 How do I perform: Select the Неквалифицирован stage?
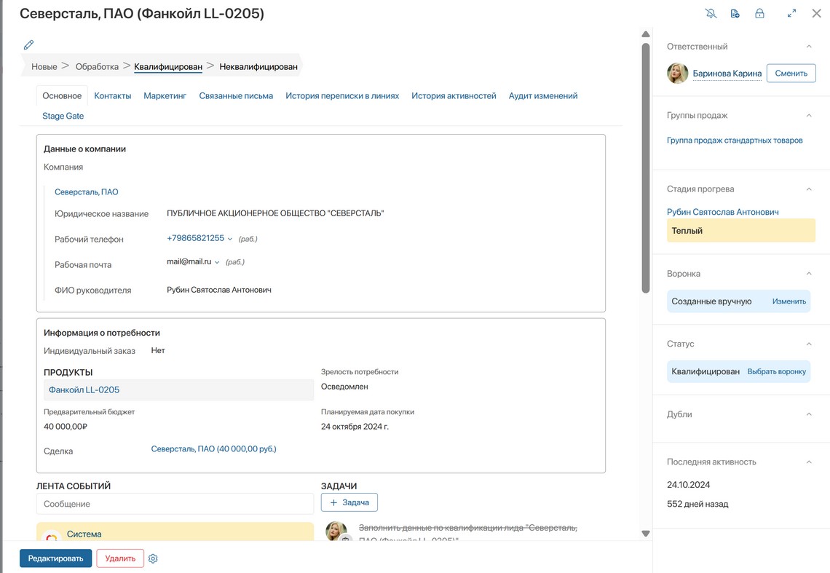pos(258,67)
